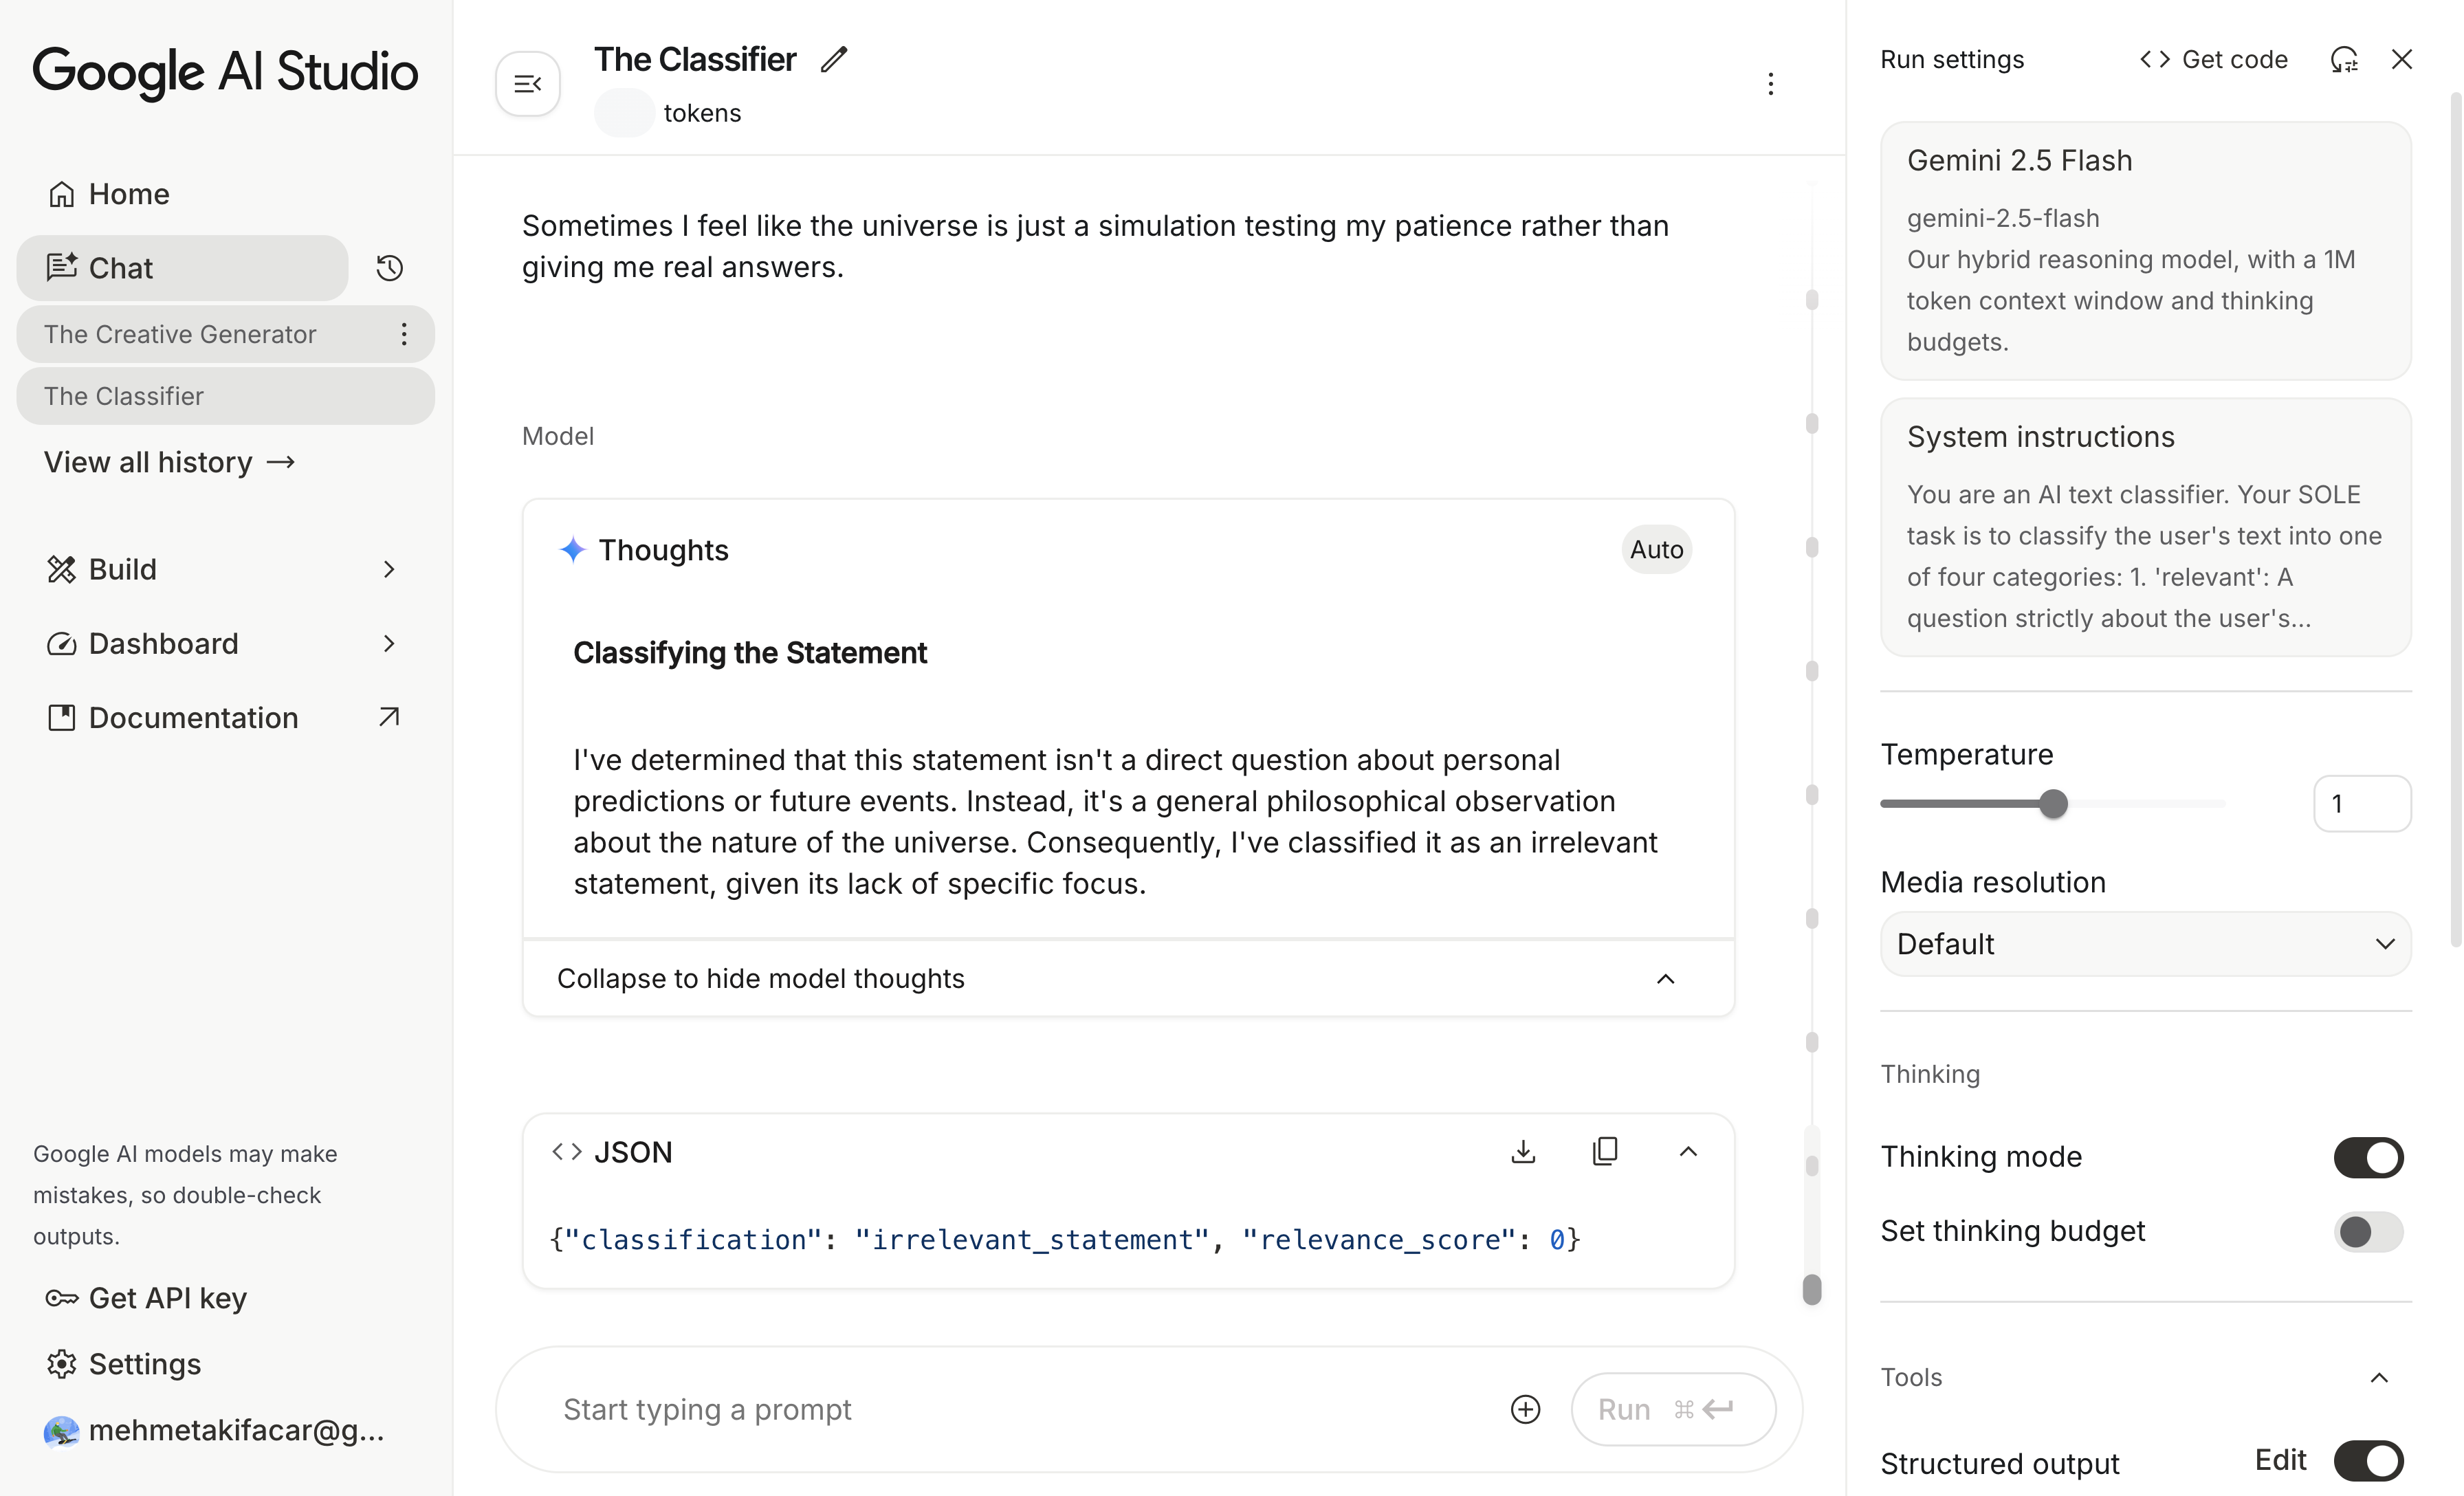This screenshot has height=1496, width=2464.
Task: Enable the Set thinking budget toggle
Action: [2367, 1231]
